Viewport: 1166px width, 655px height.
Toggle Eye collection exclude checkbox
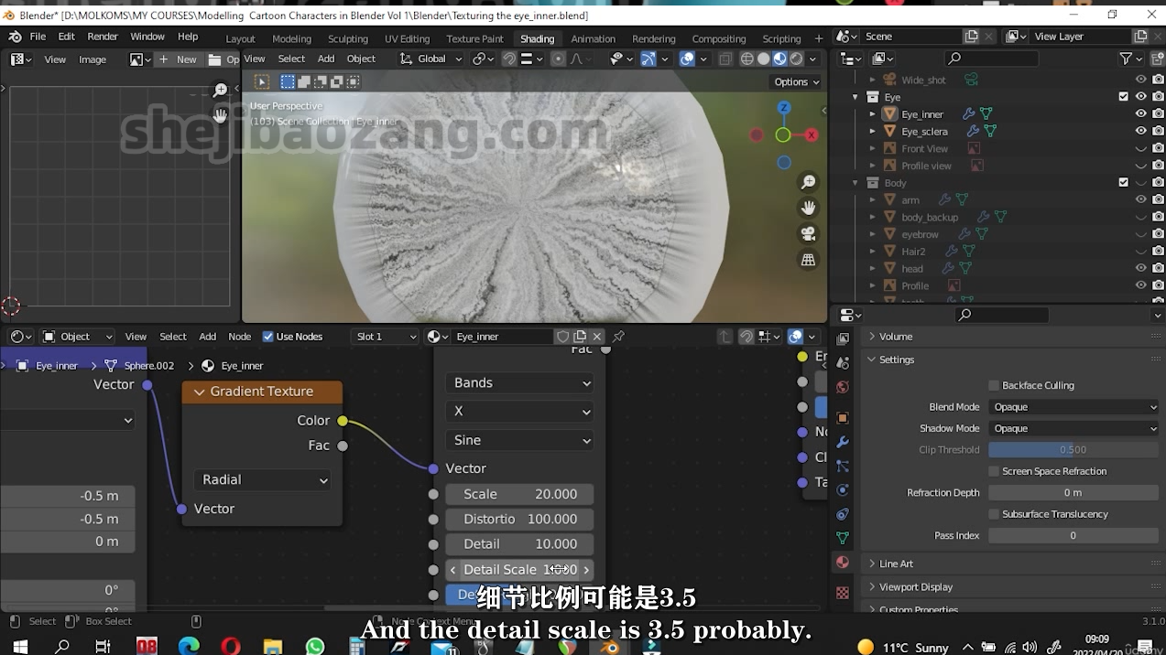click(1124, 97)
